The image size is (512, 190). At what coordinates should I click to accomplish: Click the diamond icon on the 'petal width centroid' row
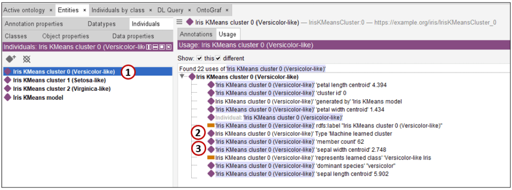pos(211,109)
